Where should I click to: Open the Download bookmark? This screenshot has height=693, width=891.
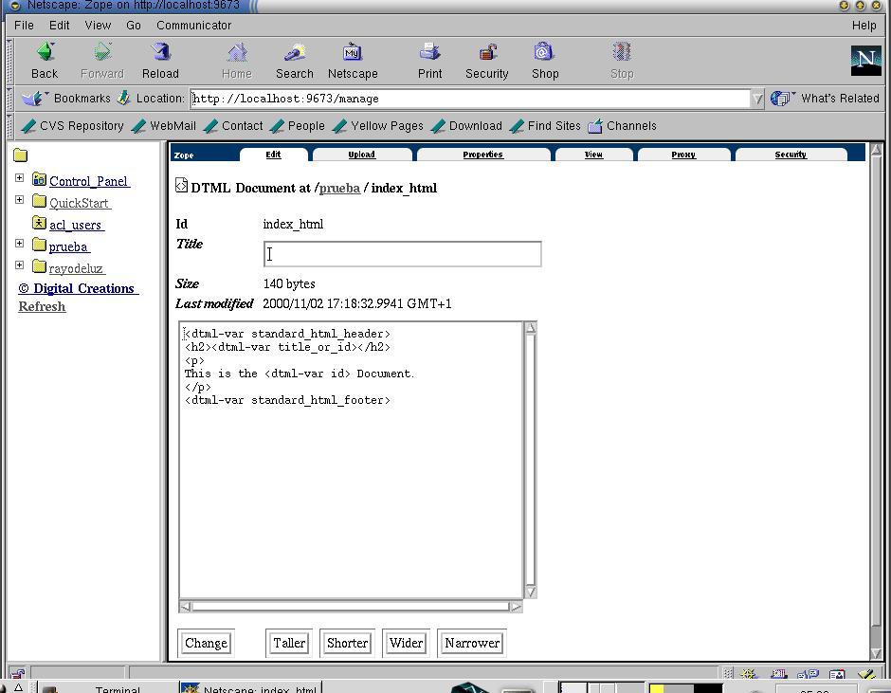(466, 126)
